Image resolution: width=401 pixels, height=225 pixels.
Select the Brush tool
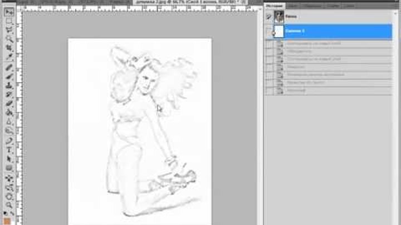pos(9,76)
